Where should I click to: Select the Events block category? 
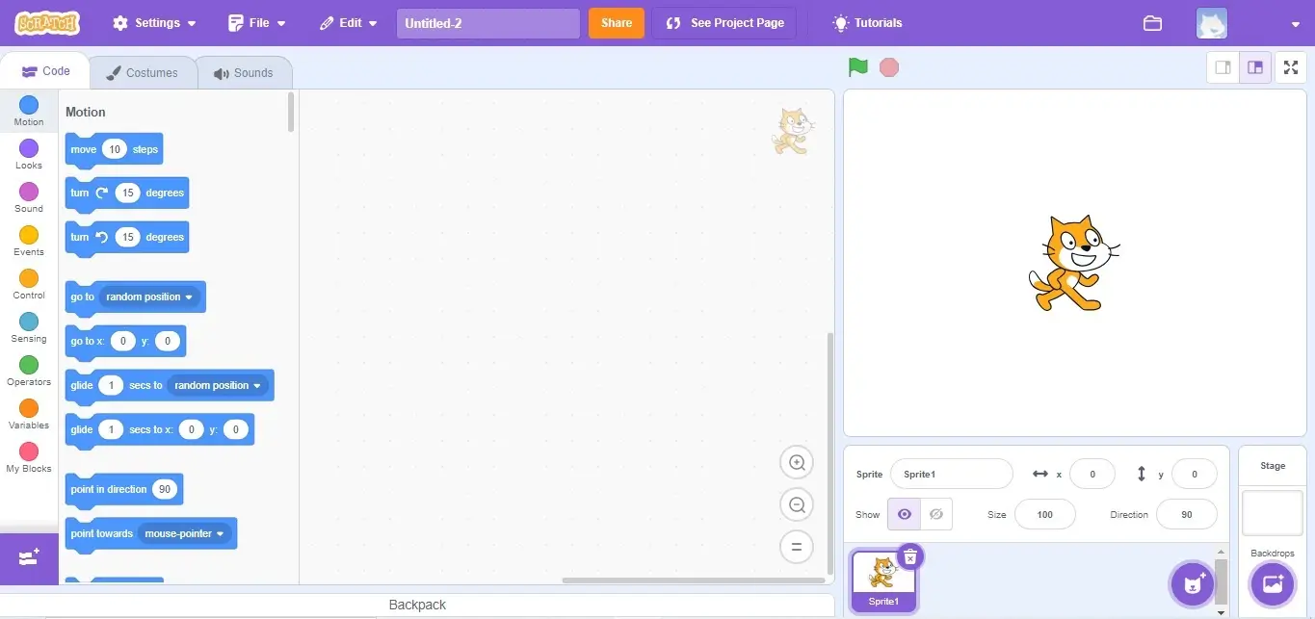coord(29,241)
